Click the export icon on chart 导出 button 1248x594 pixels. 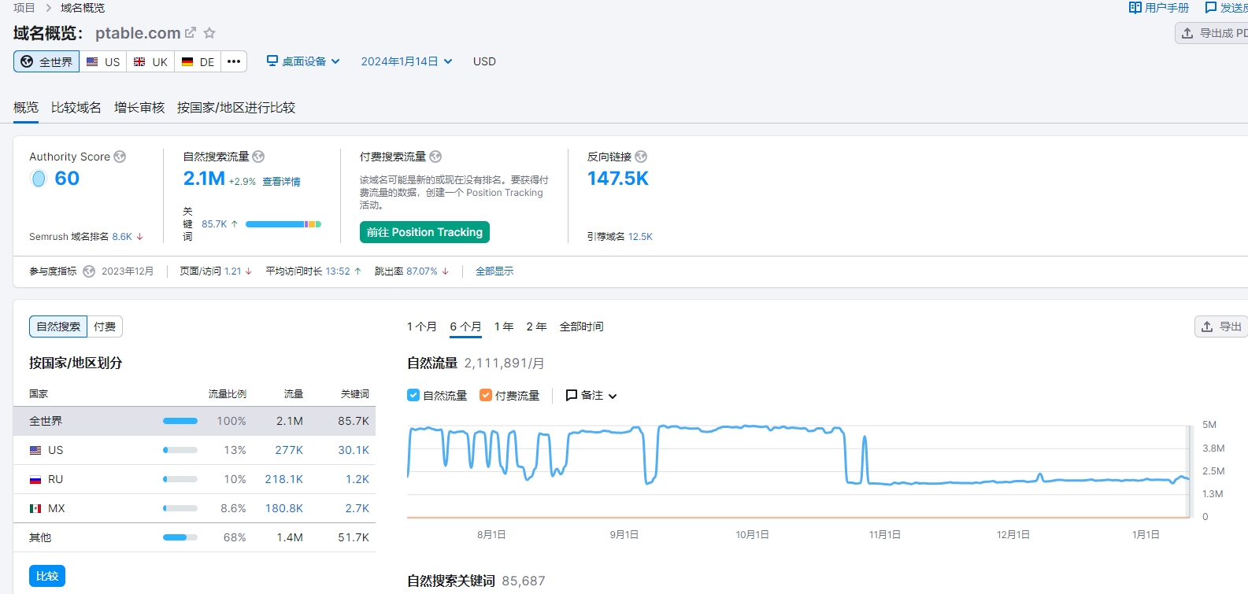point(1207,327)
